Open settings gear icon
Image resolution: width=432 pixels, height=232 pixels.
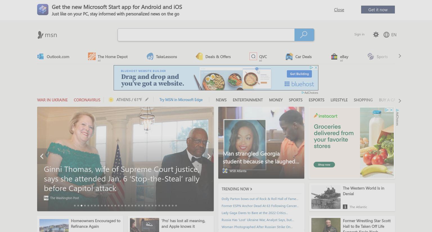(376, 35)
